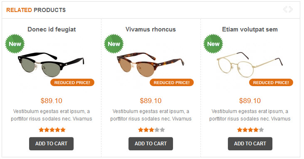View the tortoiseshell sunglasses product image
The height and width of the screenshot is (159, 304).
pyautogui.click(x=151, y=64)
